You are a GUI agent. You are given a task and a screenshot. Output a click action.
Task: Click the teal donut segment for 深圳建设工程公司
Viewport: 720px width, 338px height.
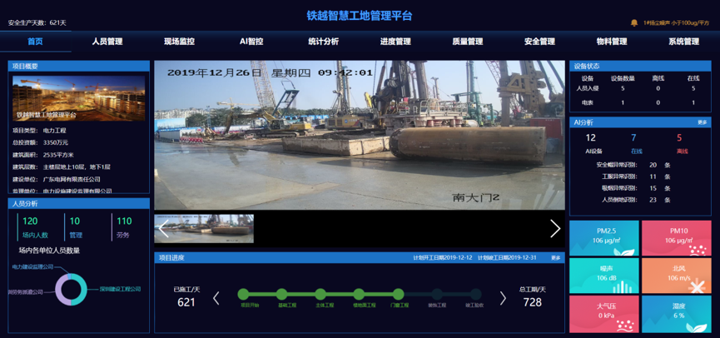(83, 289)
